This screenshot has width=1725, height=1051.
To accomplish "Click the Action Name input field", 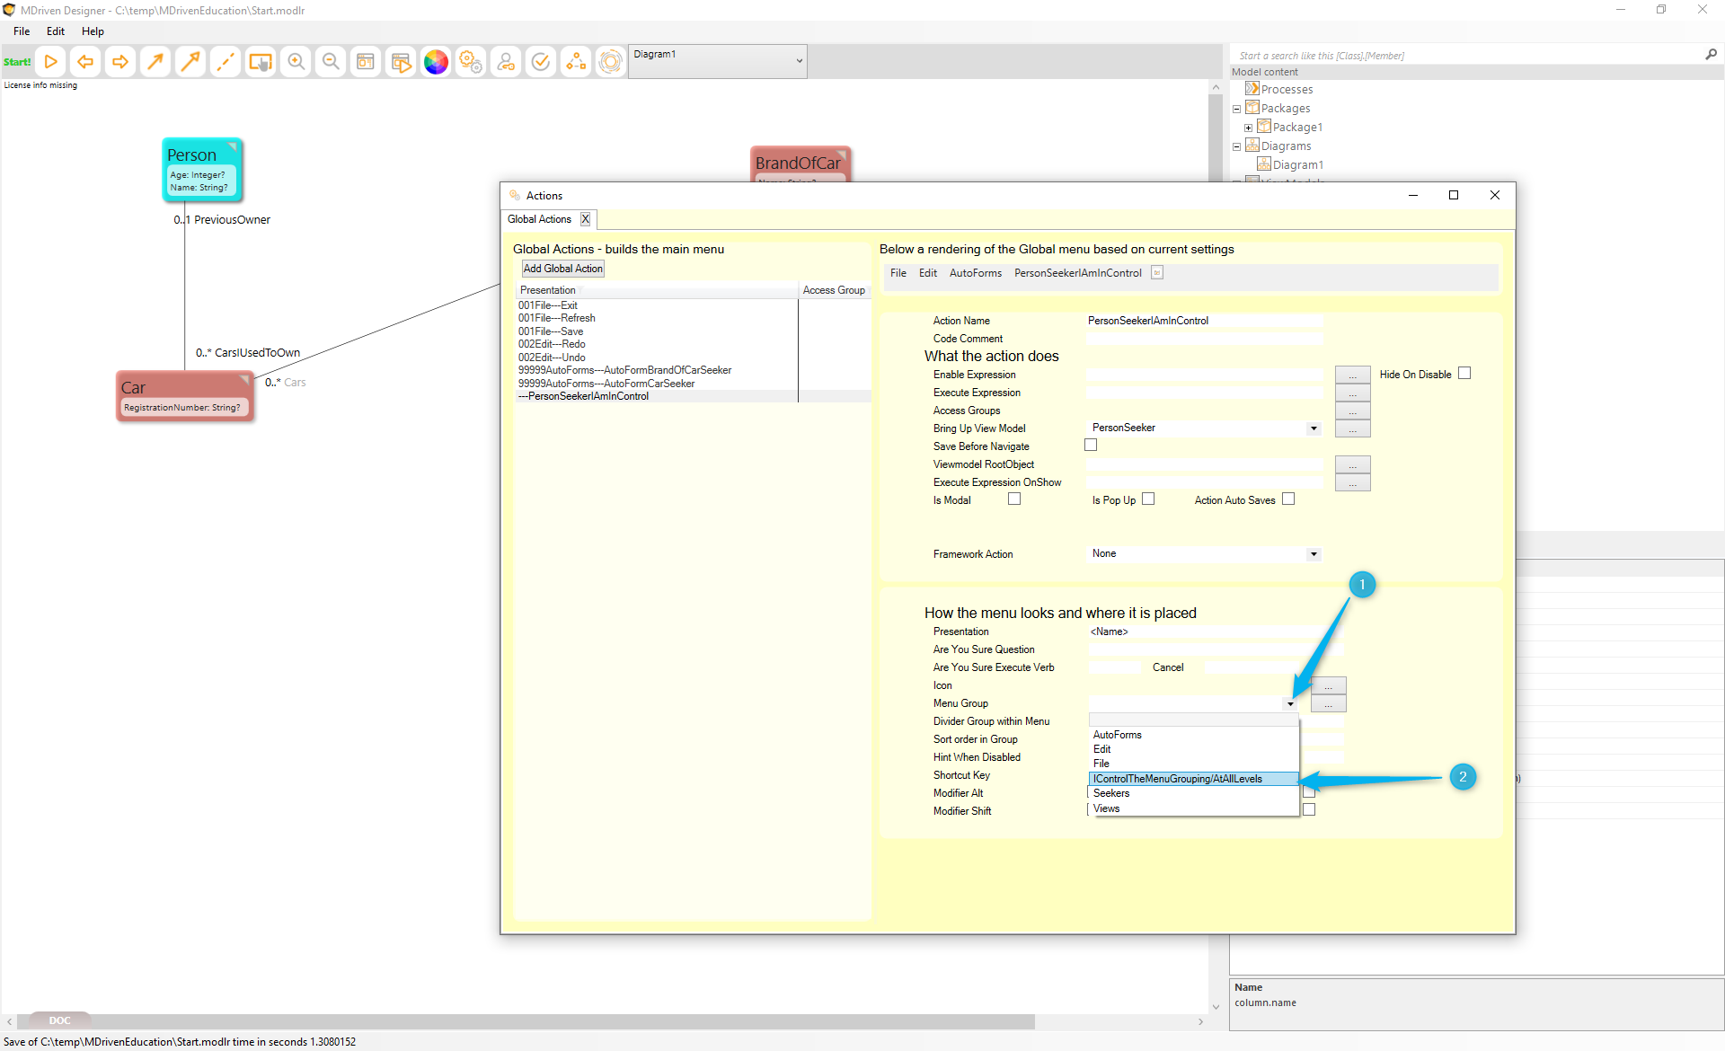I will (1204, 321).
